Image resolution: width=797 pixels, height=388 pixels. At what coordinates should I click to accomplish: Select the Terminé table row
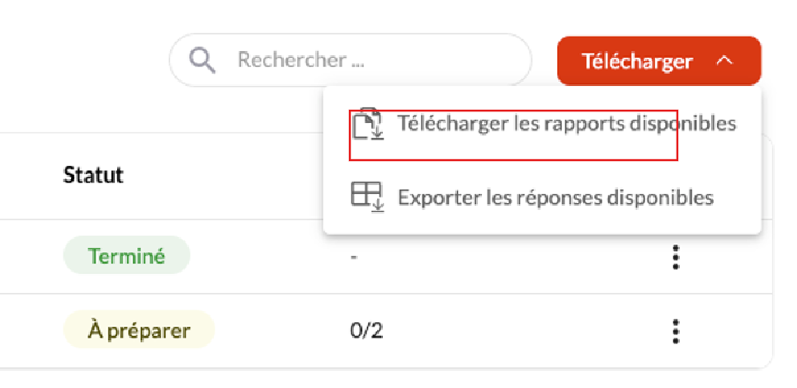tap(386, 257)
